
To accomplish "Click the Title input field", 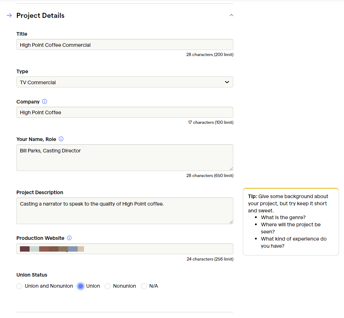I will [125, 45].
